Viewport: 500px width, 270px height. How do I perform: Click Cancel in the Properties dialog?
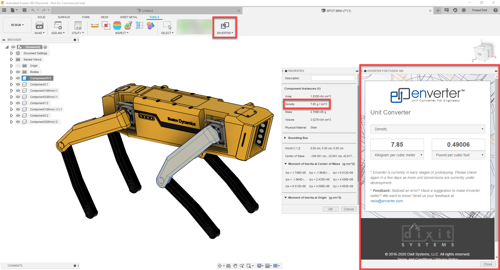(349, 209)
